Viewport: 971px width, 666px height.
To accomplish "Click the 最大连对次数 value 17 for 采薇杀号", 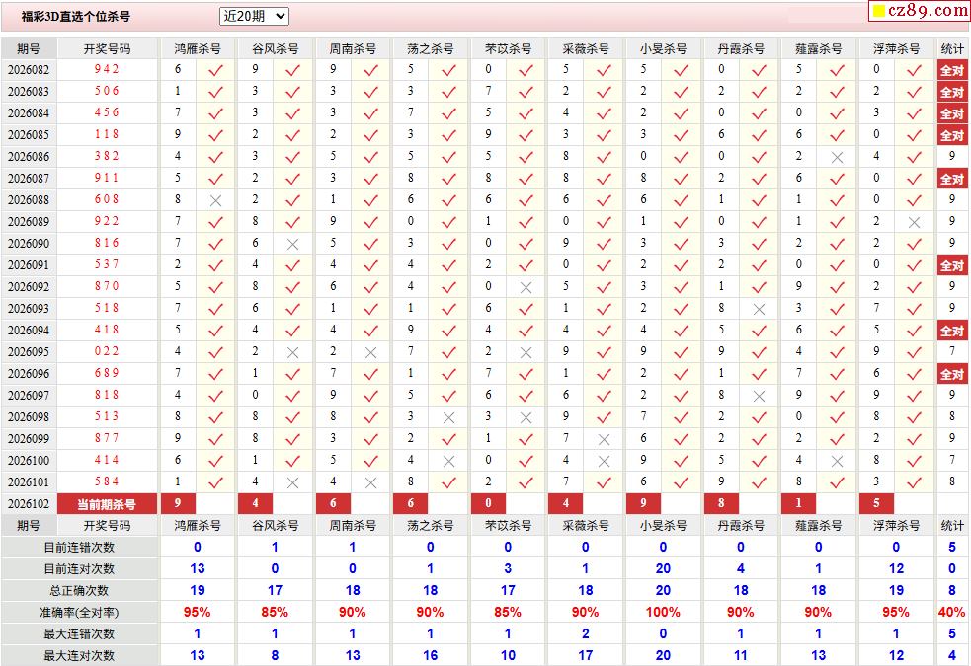I will pos(585,655).
